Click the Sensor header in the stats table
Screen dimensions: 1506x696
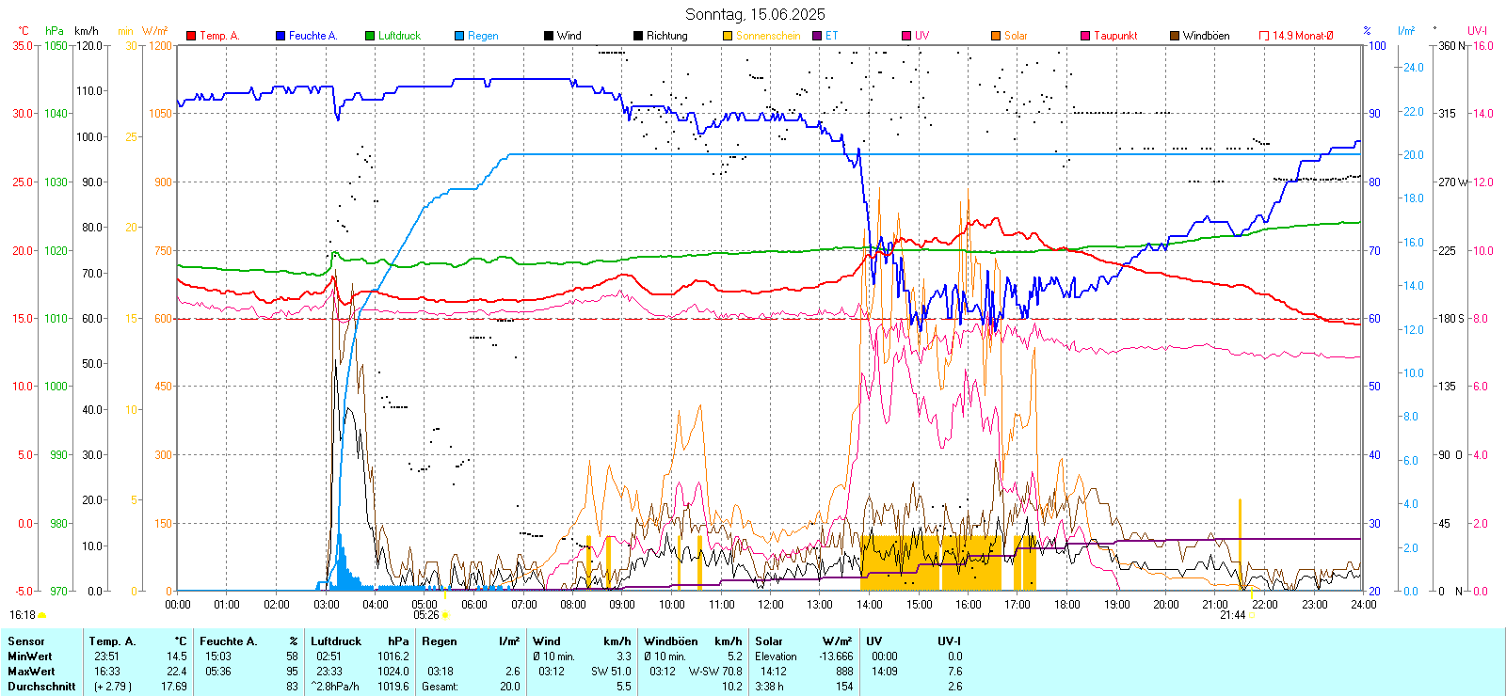click(26, 641)
